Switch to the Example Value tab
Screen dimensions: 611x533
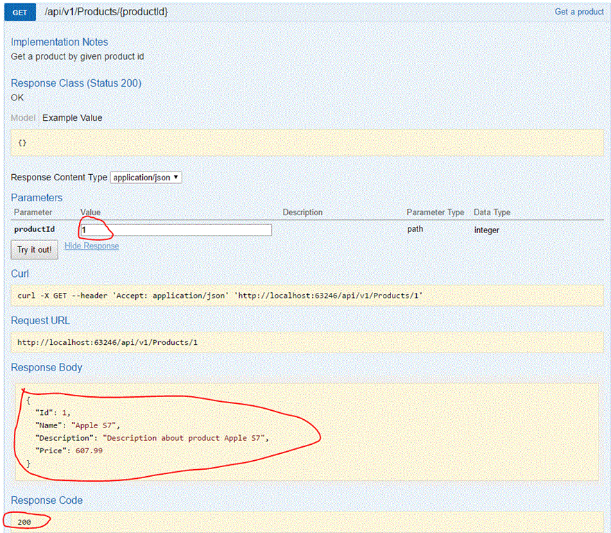pyautogui.click(x=71, y=117)
